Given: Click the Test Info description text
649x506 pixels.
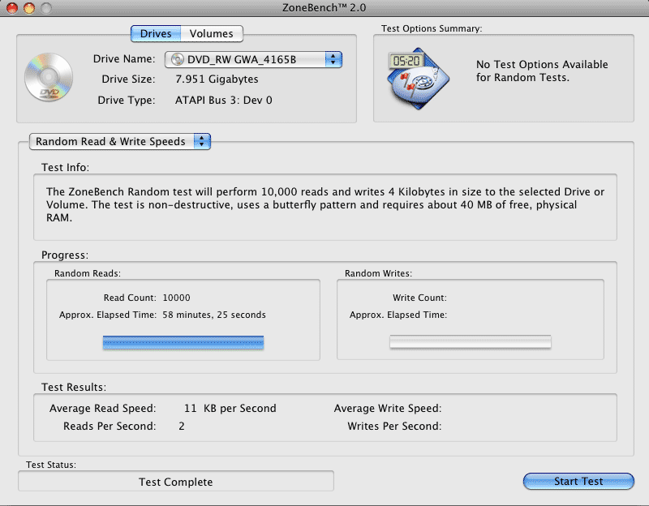Looking at the screenshot, I should point(324,205).
